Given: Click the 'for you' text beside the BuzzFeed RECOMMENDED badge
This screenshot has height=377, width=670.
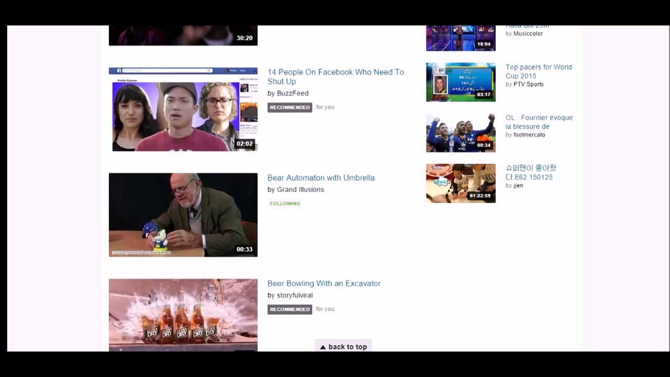Looking at the screenshot, I should [x=325, y=107].
